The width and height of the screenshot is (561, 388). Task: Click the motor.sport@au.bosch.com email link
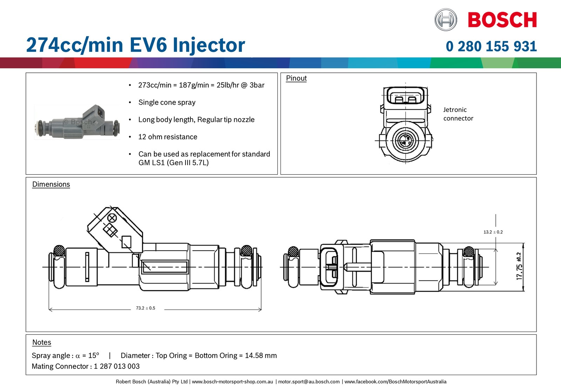coord(309,382)
